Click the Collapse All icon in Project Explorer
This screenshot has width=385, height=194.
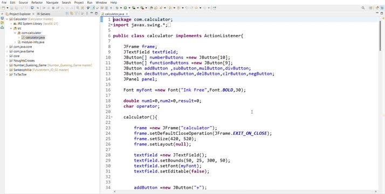[x=67, y=13]
